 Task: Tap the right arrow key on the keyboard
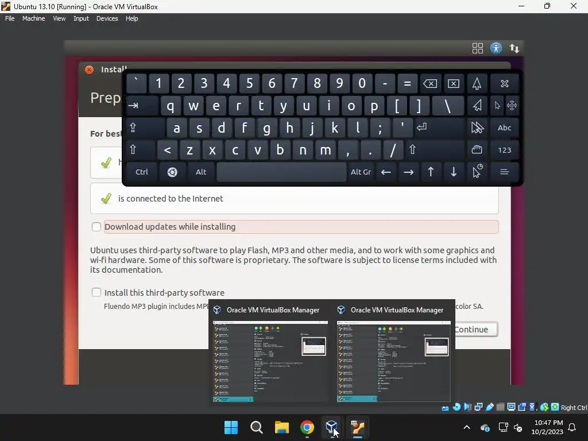408,172
